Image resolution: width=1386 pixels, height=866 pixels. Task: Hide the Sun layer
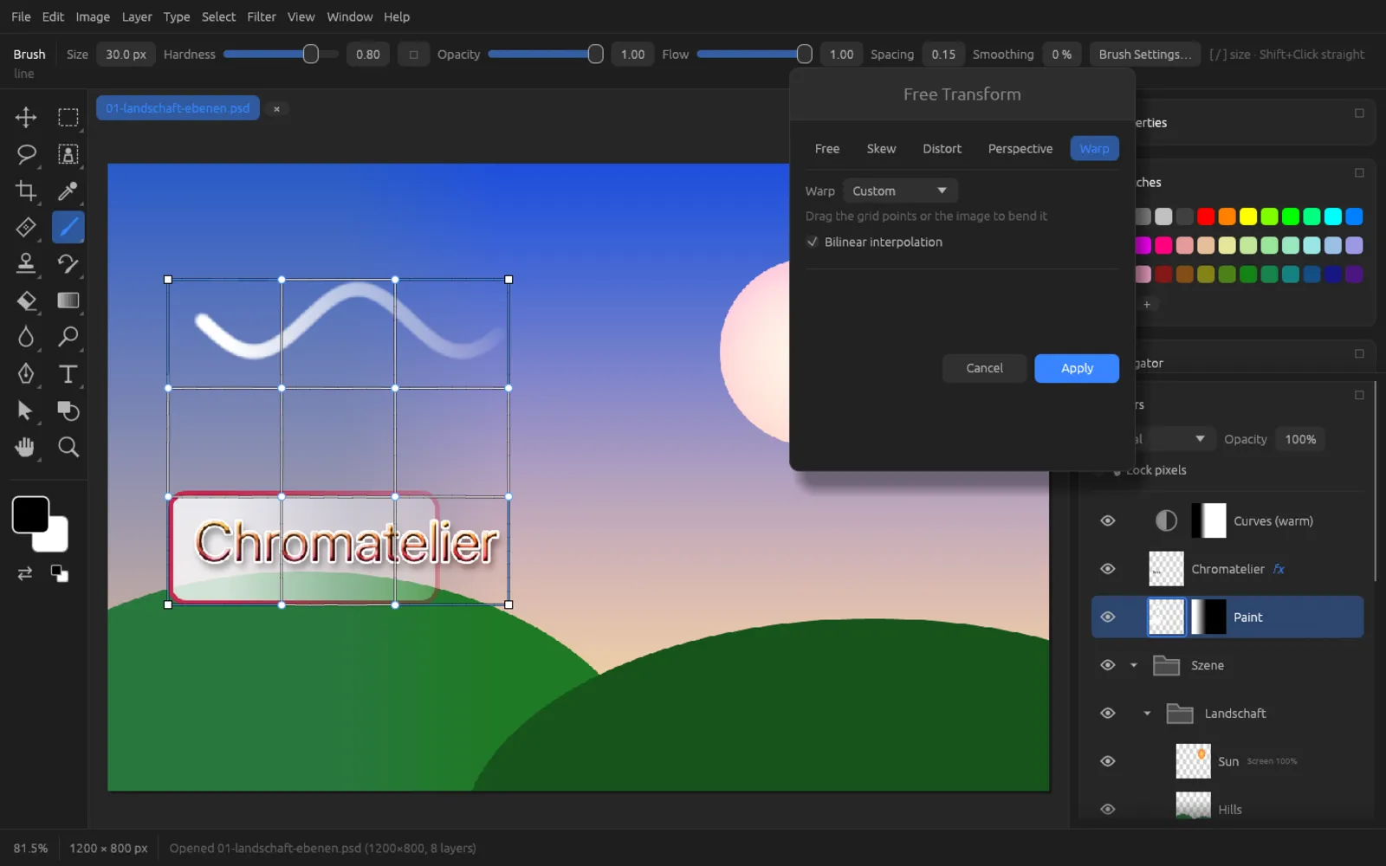pos(1107,761)
